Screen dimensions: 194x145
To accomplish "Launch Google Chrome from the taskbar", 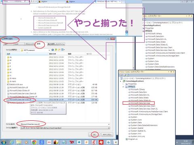I will click(x=34, y=142).
